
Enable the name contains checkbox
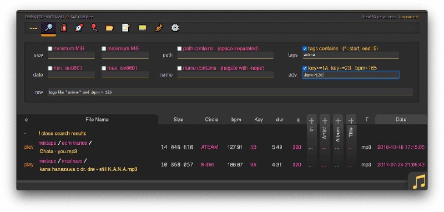click(179, 68)
